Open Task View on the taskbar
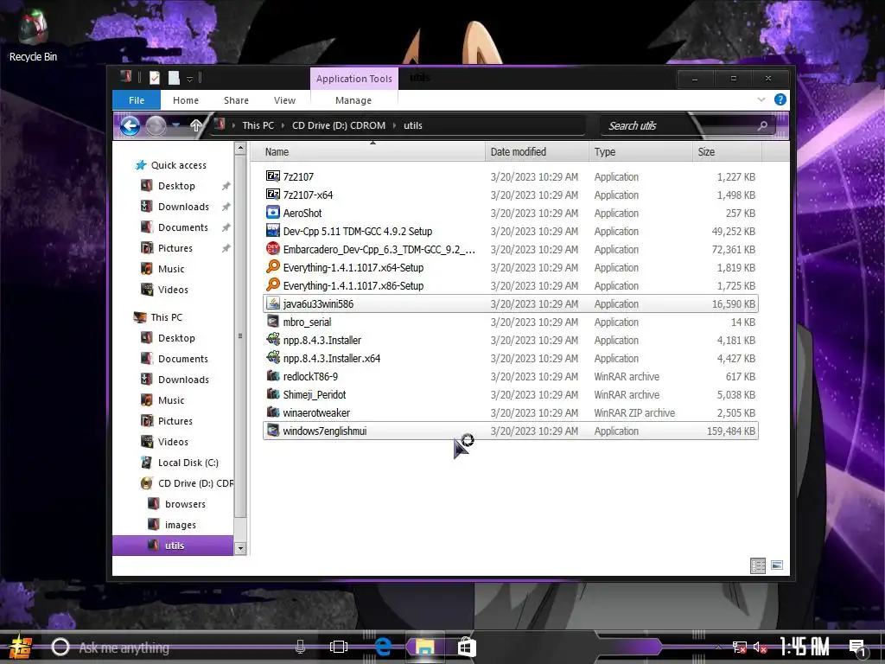This screenshot has width=885, height=664. (x=339, y=647)
